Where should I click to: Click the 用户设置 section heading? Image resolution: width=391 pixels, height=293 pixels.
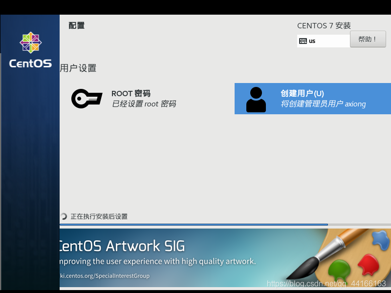click(x=78, y=68)
